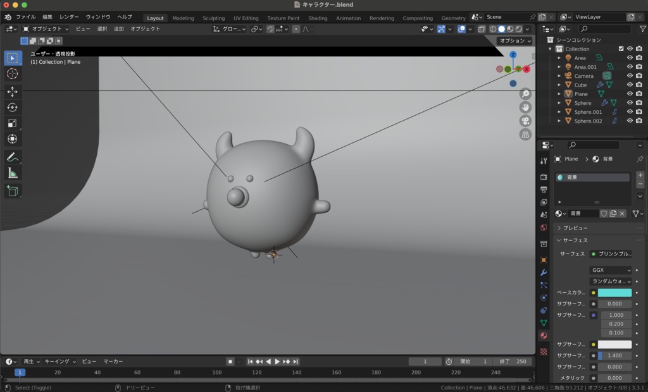648x392 pixels.
Task: Select the Rotate tool
Action: coord(13,108)
